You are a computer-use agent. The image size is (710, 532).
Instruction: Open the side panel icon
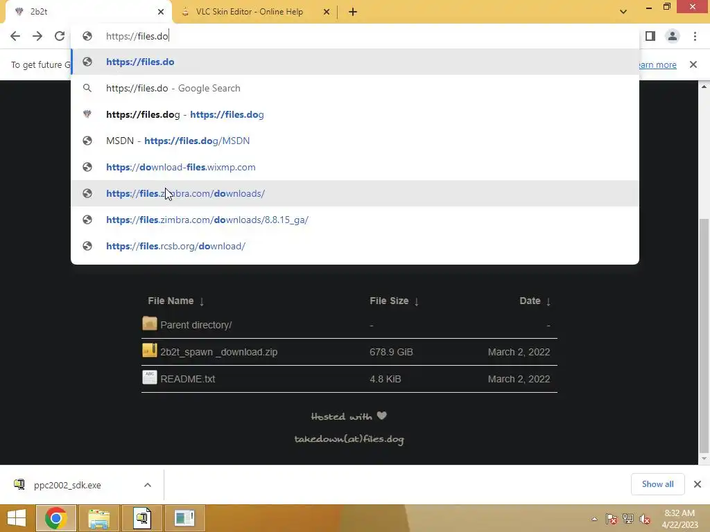tap(650, 36)
